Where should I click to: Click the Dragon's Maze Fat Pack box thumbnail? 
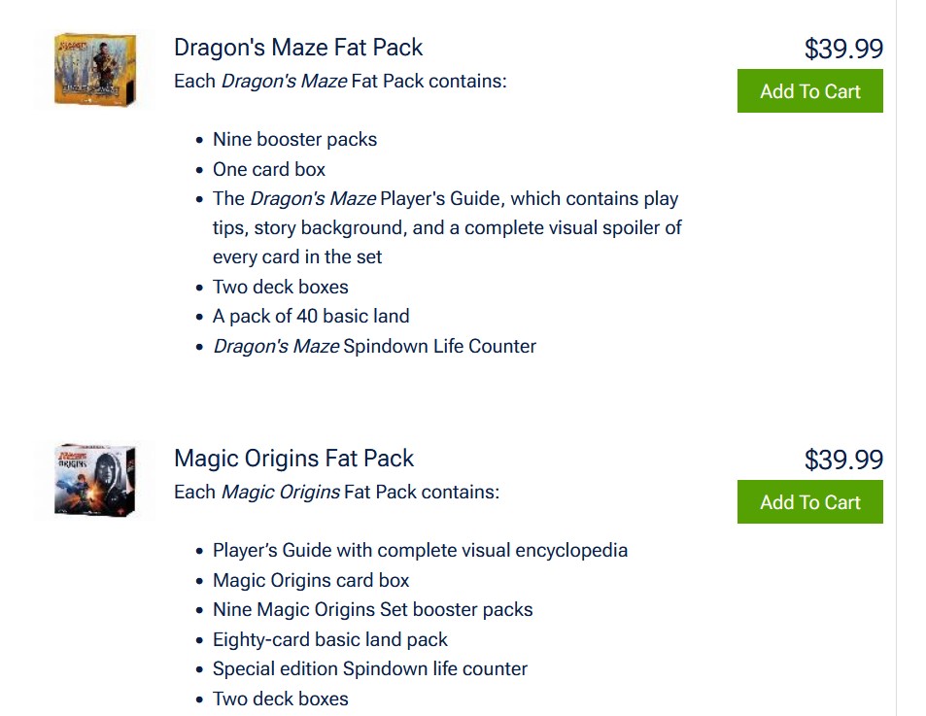pos(94,68)
